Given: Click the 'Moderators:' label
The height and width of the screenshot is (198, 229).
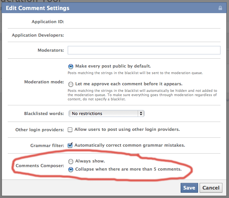Looking at the screenshot, I should tap(51, 50).
